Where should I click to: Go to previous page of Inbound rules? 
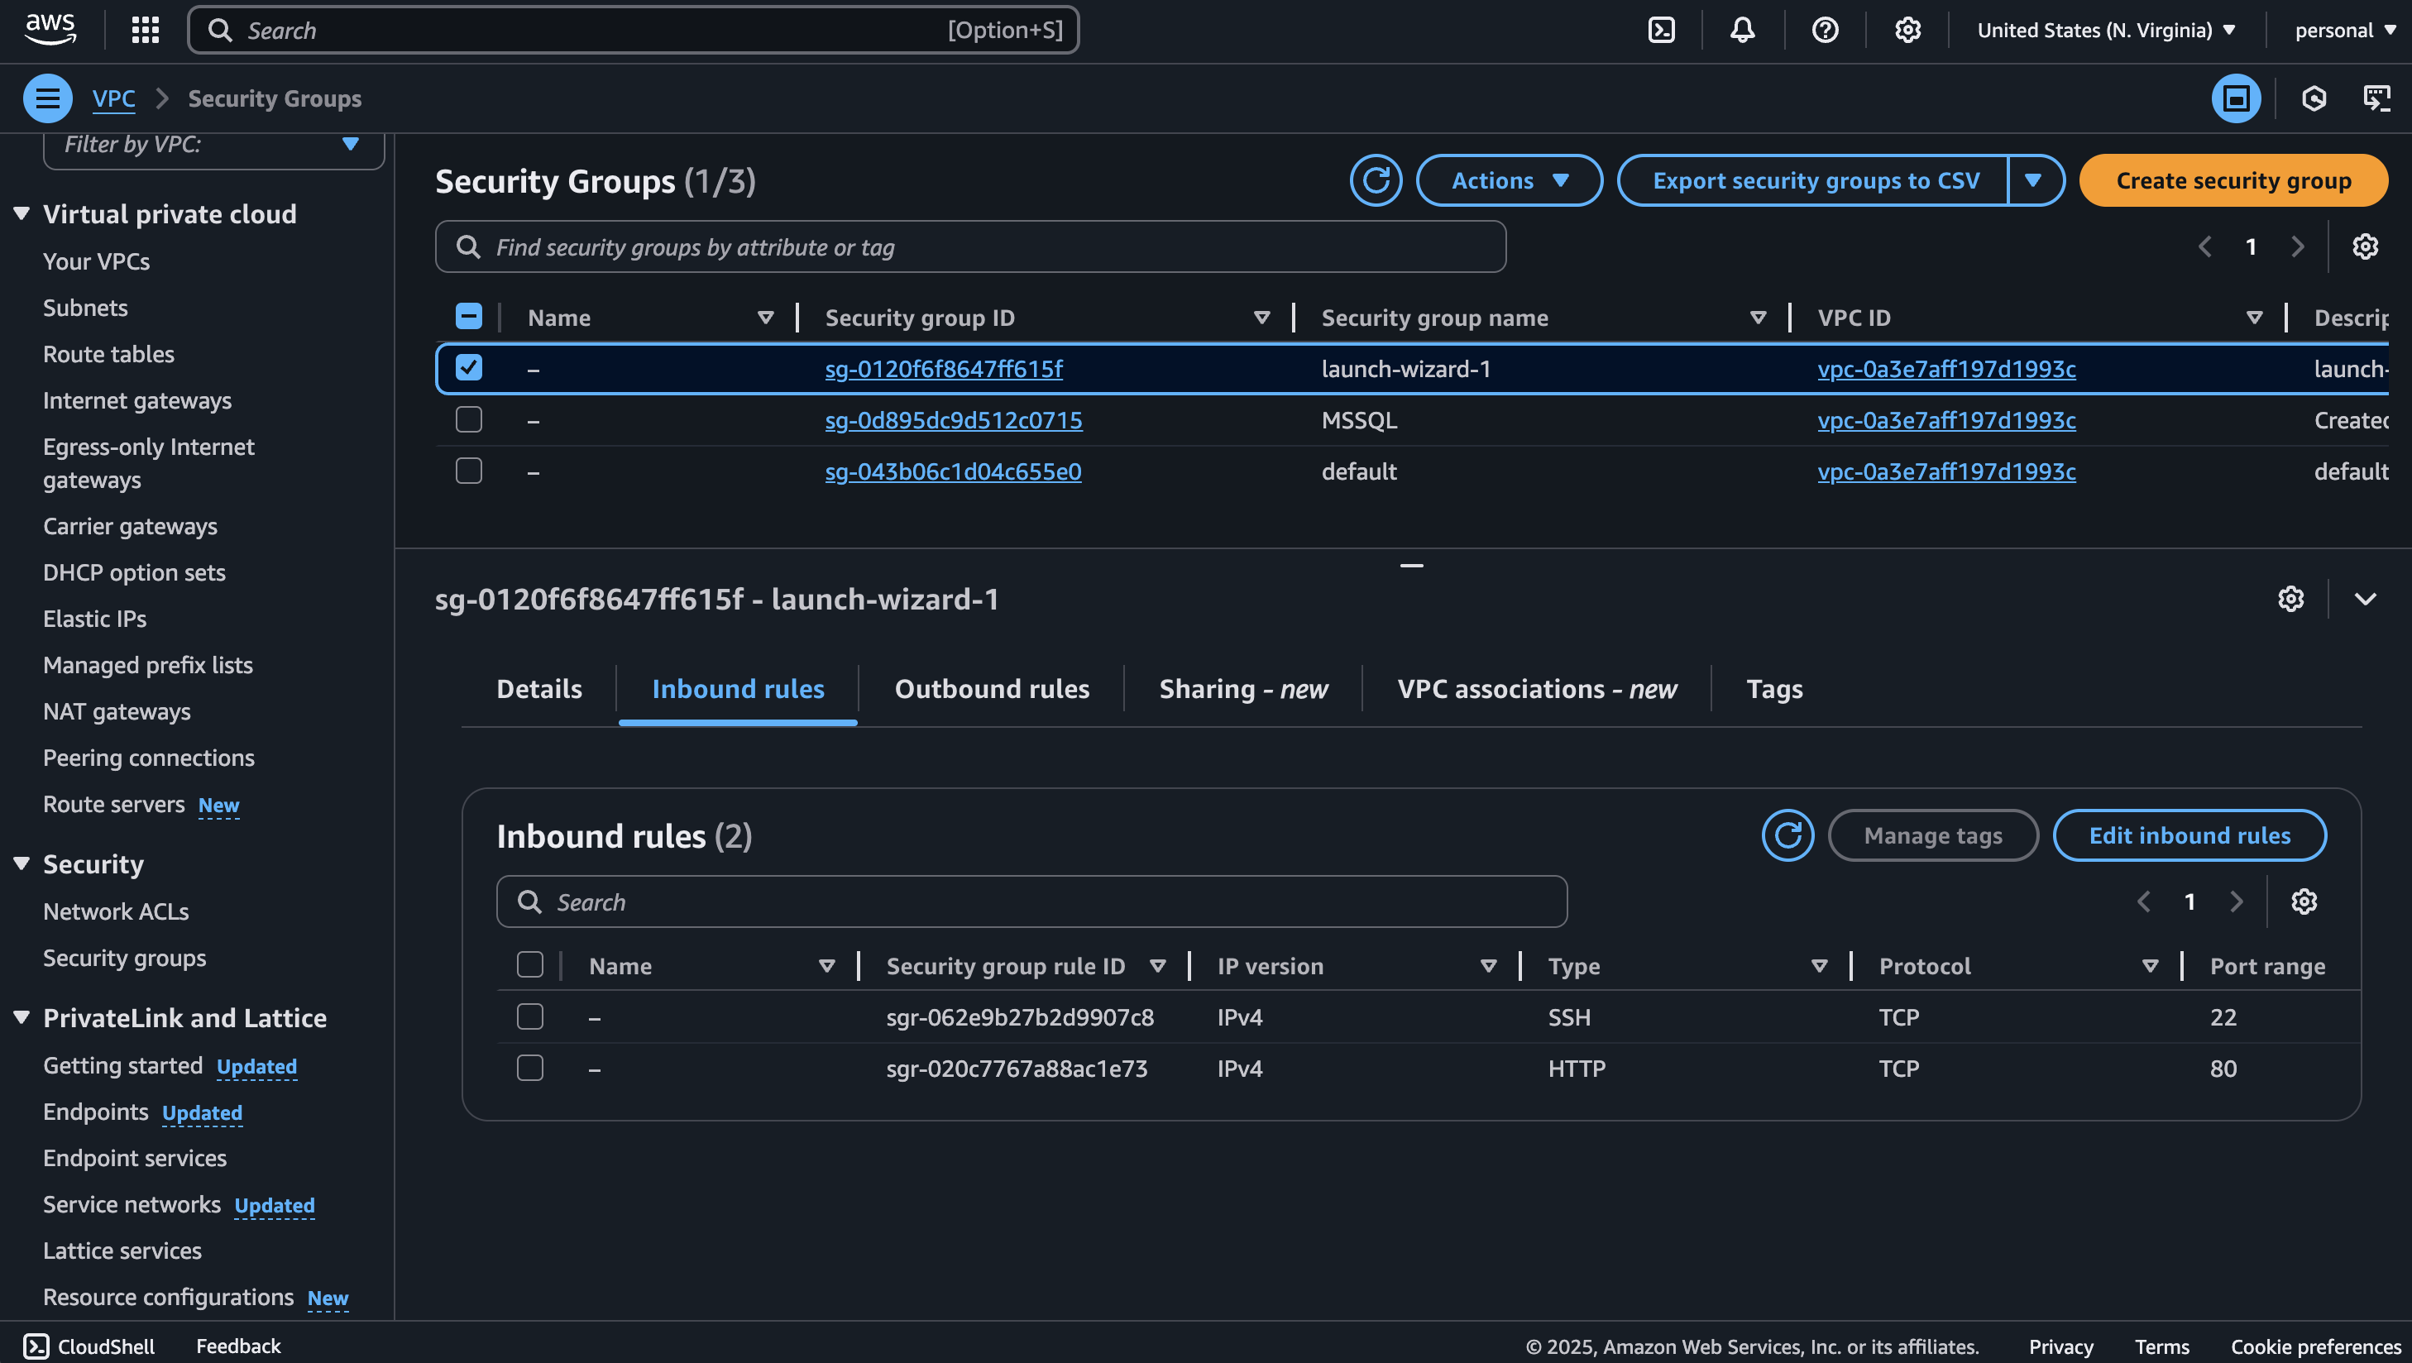pyautogui.click(x=2144, y=901)
